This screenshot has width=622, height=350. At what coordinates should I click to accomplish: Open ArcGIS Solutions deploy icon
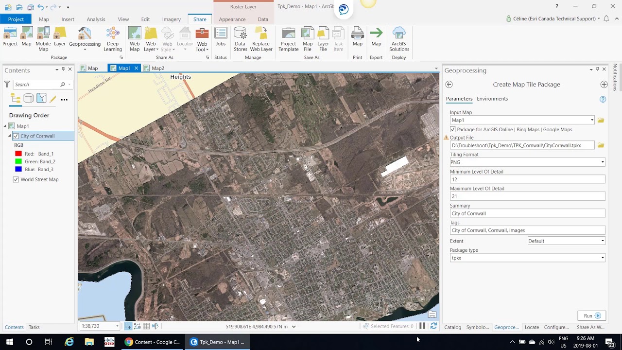click(399, 39)
